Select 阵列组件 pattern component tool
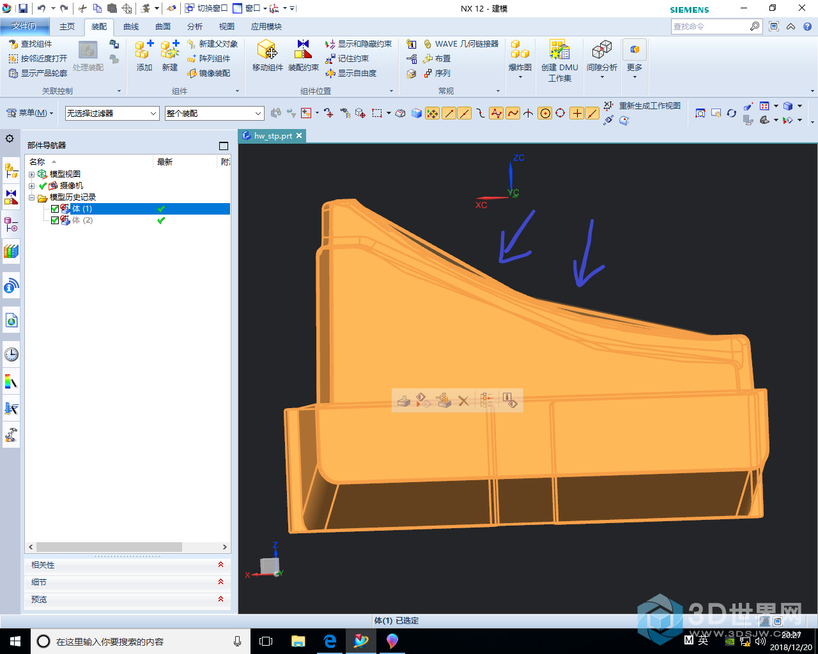818x654 pixels. click(208, 59)
